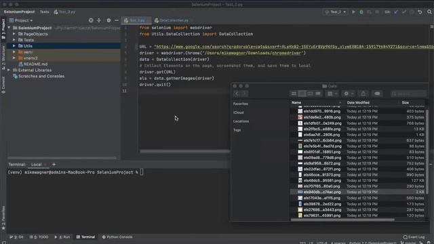
Task: Go forward in Finder Data window
Action: (x=244, y=94)
